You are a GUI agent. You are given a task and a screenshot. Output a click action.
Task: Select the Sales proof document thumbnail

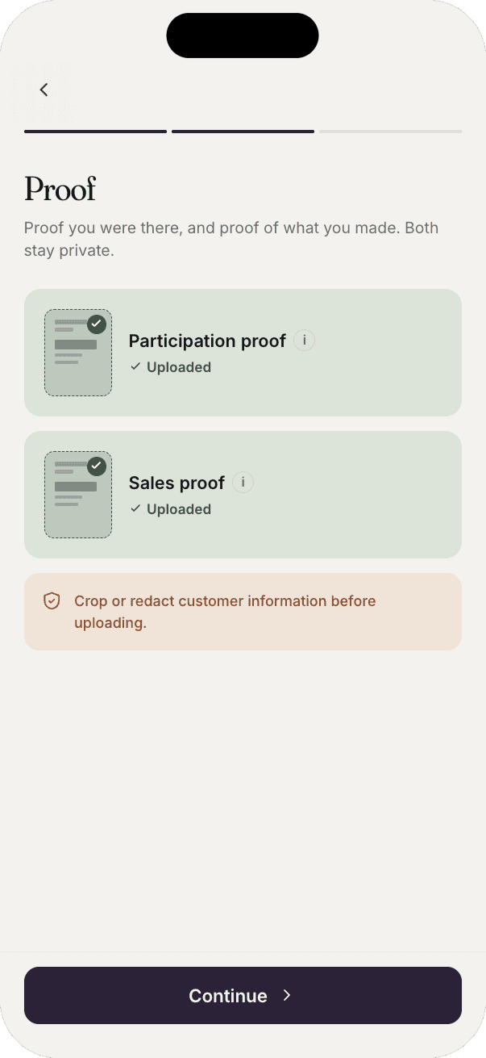(x=78, y=495)
